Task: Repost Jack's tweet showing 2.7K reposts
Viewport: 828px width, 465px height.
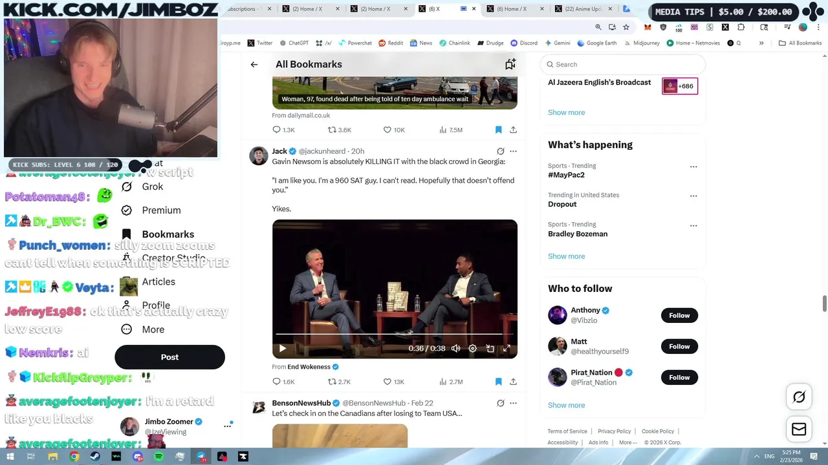Action: (x=340, y=382)
